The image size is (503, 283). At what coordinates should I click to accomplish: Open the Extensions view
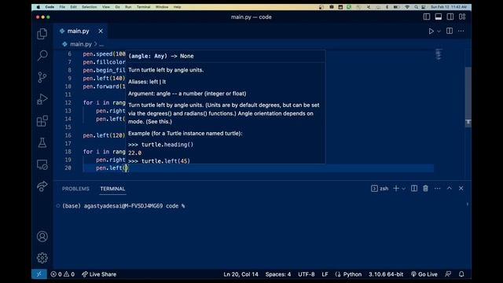(42, 121)
